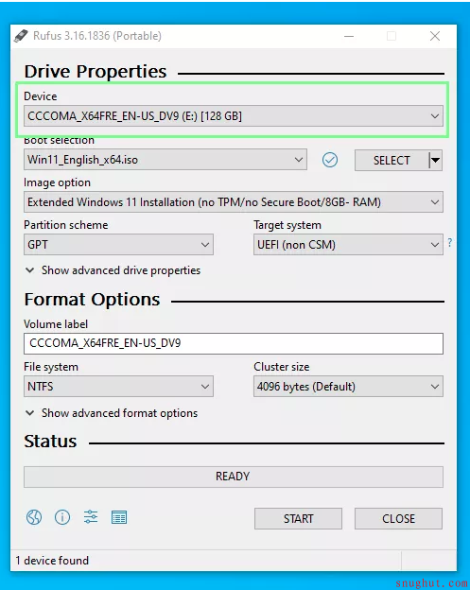Open the File system NTFS dropdown
The height and width of the screenshot is (590, 470).
click(x=118, y=387)
